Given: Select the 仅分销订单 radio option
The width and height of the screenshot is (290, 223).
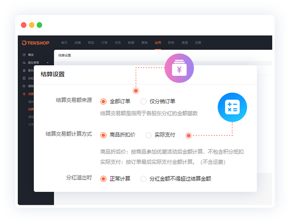Looking at the screenshot, I should pos(143,101).
